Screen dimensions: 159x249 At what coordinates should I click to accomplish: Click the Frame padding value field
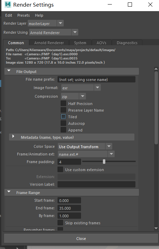point(69,162)
